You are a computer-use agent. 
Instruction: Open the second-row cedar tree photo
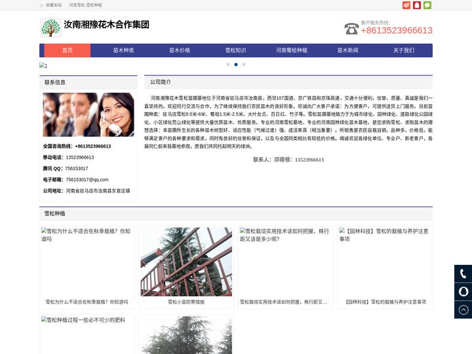pyautogui.click(x=186, y=335)
